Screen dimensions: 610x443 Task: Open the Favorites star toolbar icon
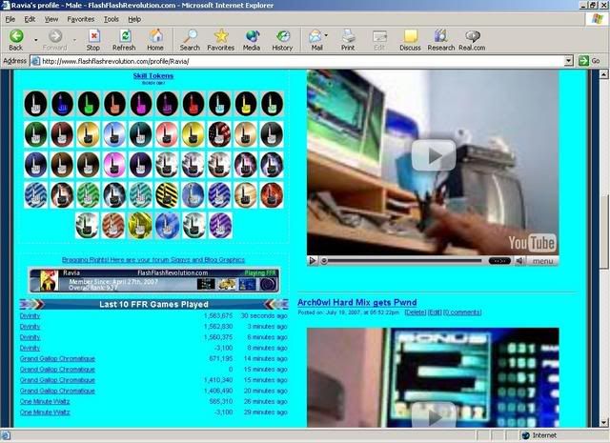220,39
